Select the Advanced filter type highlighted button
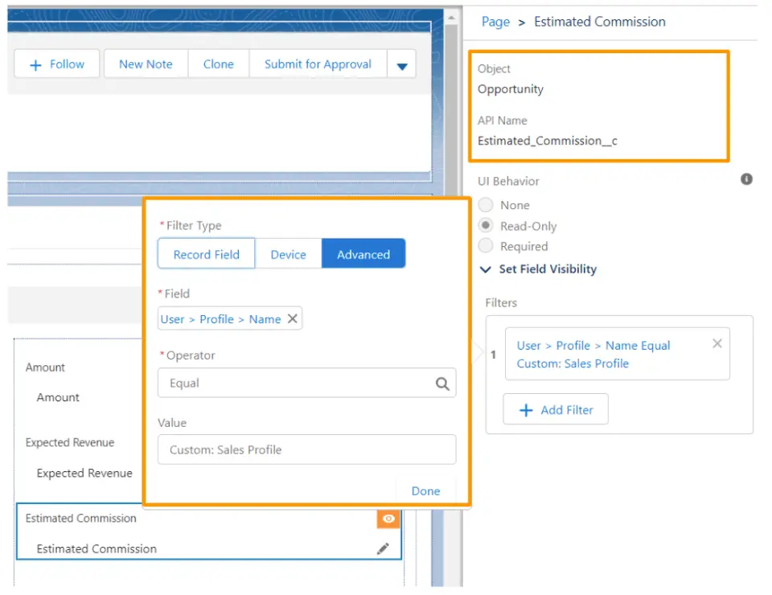The image size is (772, 595). (x=363, y=253)
